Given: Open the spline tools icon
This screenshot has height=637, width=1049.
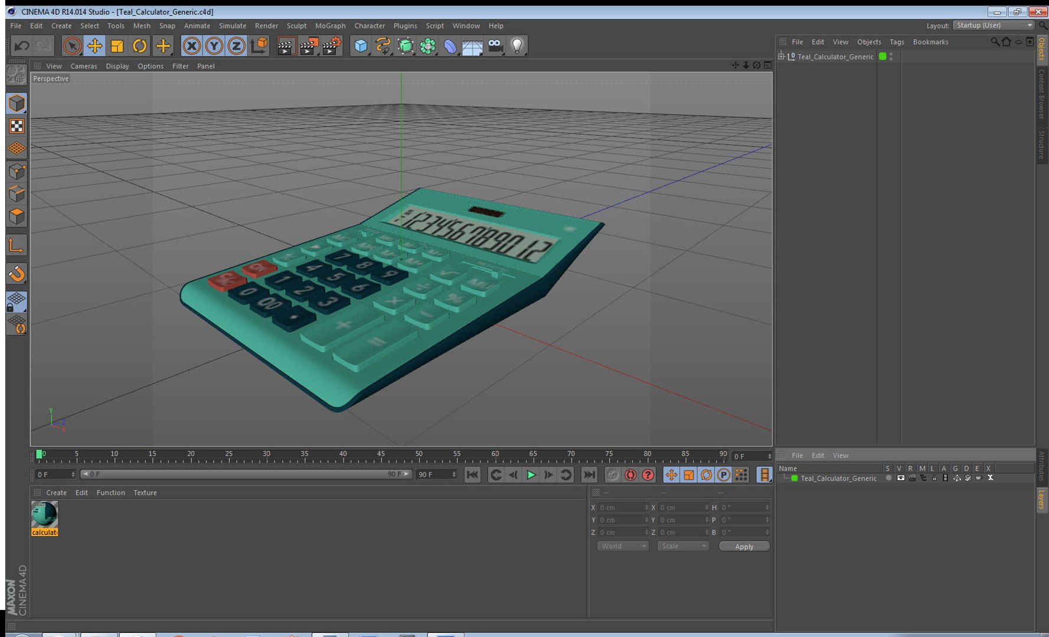Looking at the screenshot, I should [x=383, y=46].
